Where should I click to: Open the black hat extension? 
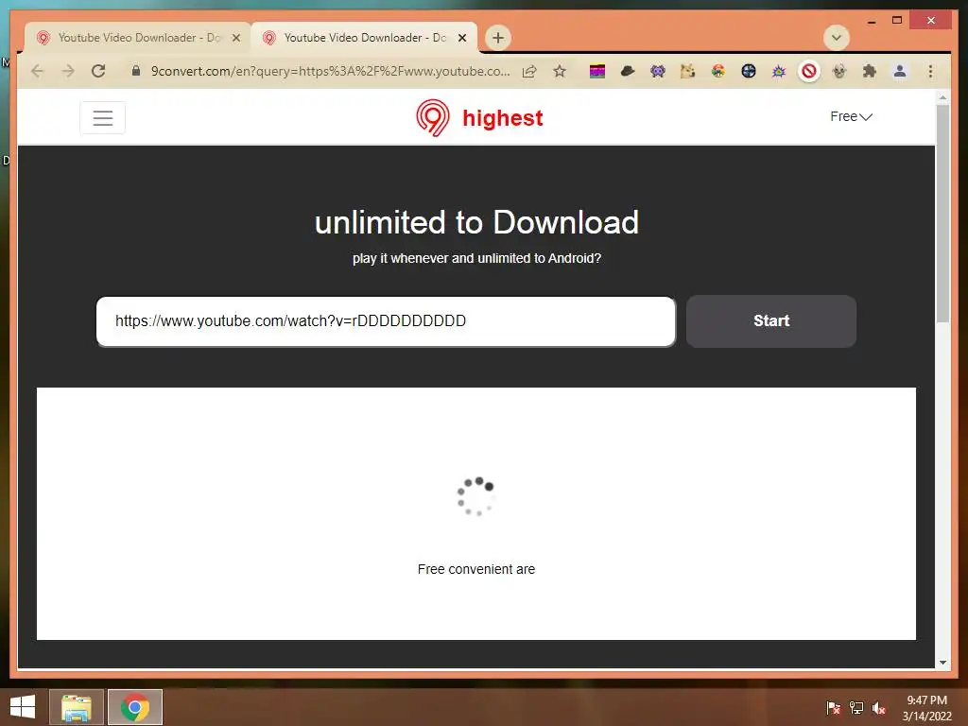pos(628,71)
